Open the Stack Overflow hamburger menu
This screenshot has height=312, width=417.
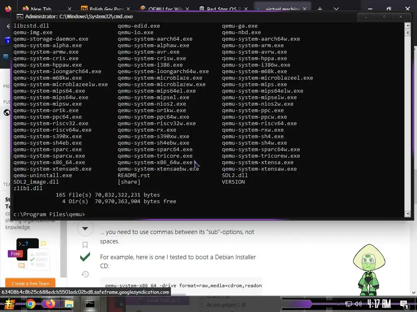(x=6, y=56)
